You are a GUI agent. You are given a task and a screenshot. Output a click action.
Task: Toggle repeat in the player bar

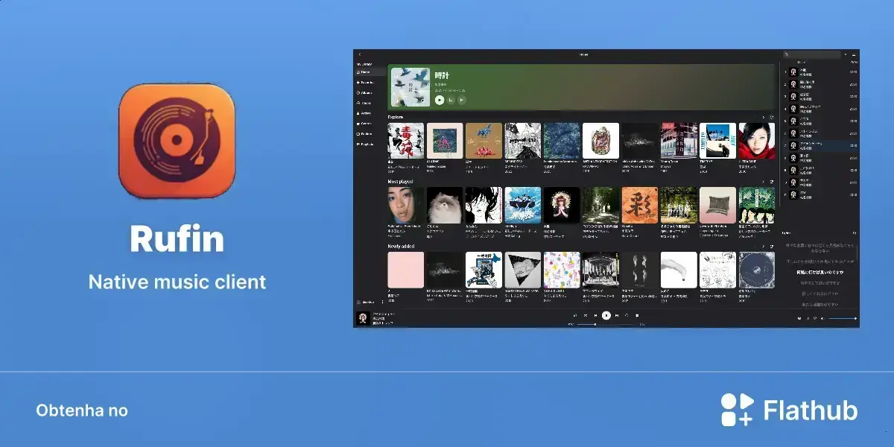click(x=627, y=315)
